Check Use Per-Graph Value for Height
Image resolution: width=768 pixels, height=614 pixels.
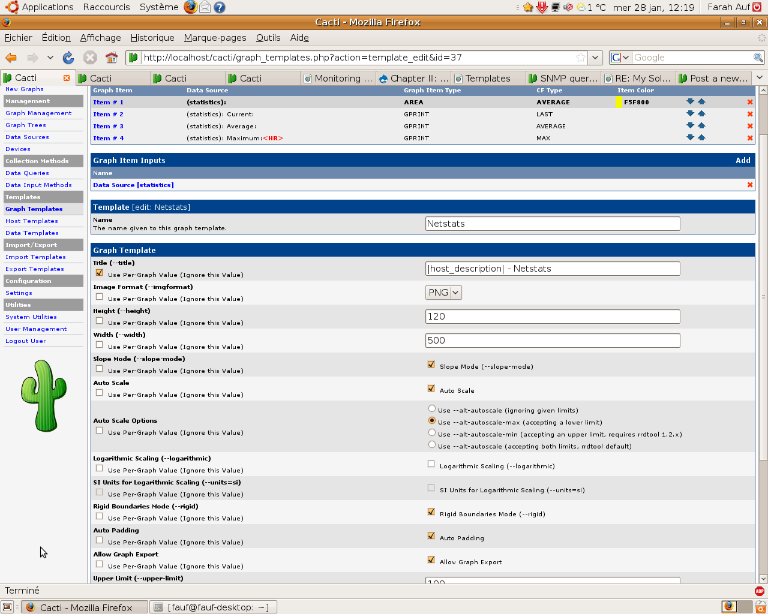click(x=100, y=321)
